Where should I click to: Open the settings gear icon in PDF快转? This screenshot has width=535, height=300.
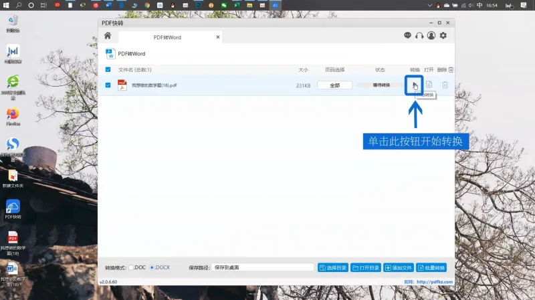(x=443, y=35)
